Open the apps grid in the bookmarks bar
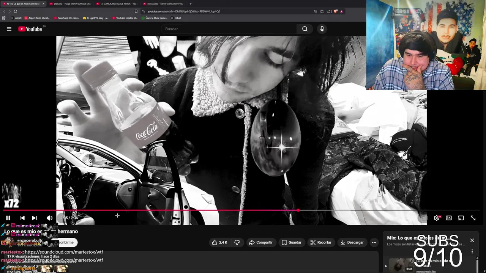 (x=4, y=18)
